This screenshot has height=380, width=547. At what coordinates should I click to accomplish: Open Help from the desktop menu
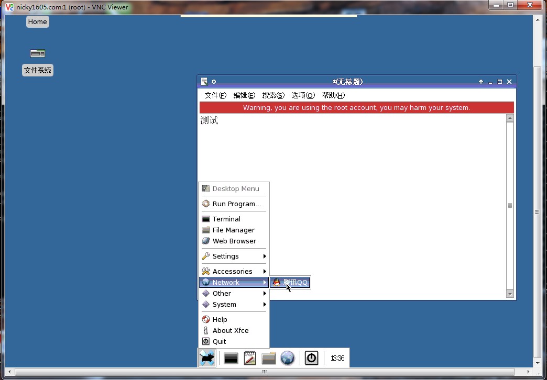point(234,319)
